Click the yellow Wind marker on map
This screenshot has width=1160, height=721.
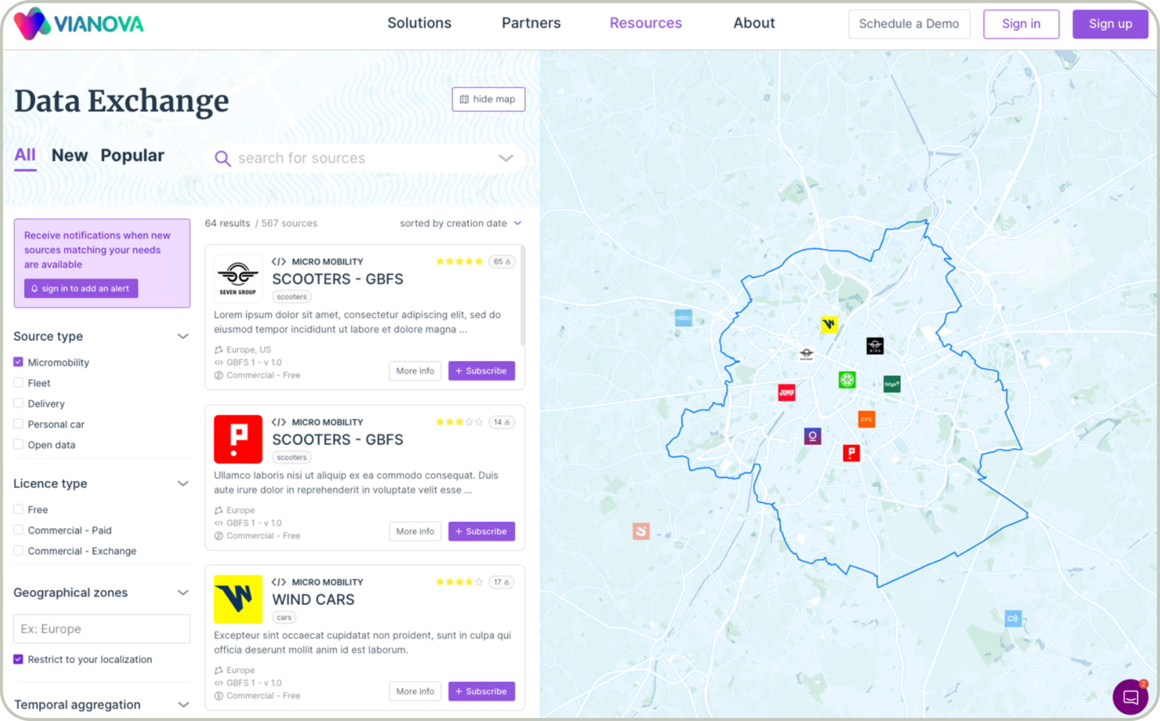tap(830, 325)
